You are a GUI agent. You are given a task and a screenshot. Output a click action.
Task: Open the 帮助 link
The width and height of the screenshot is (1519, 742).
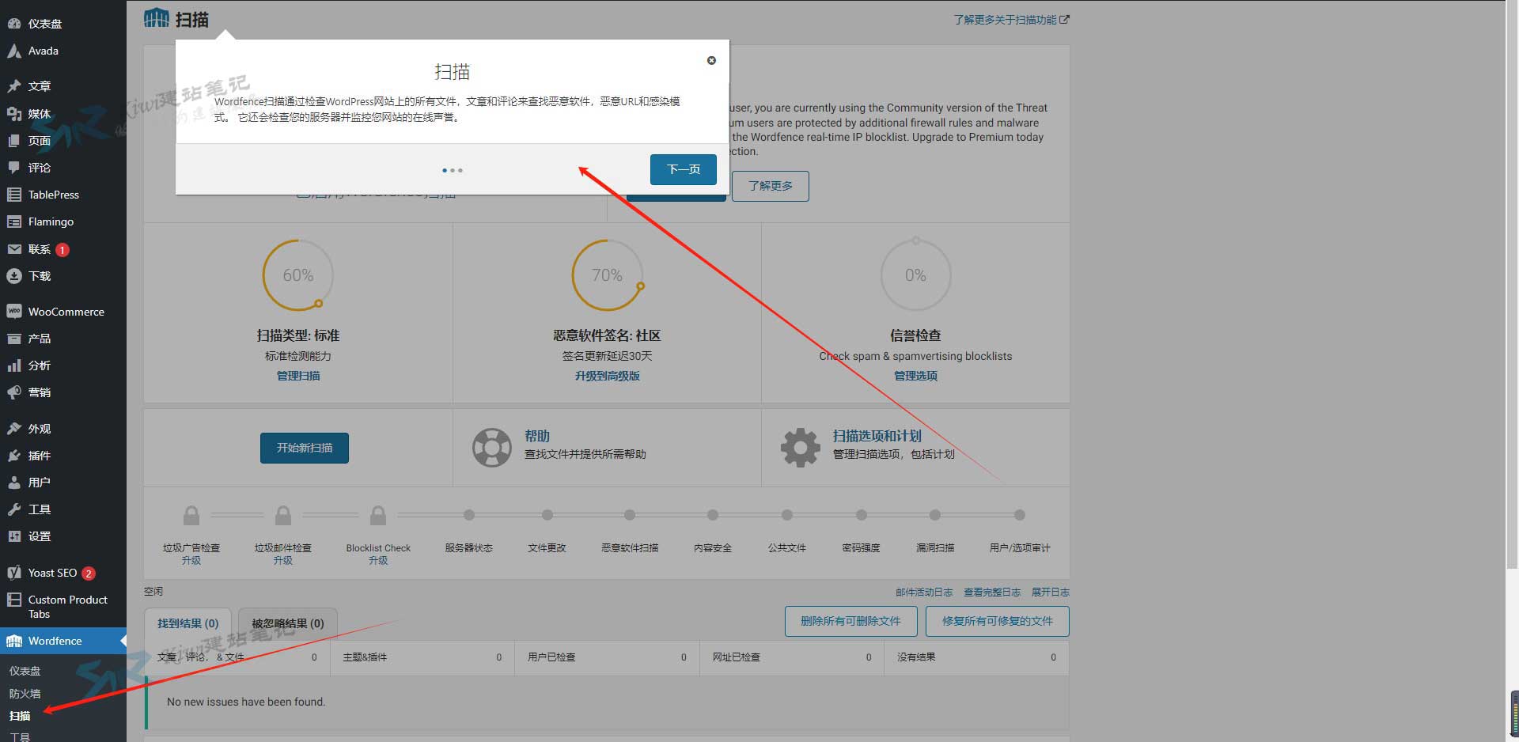(x=537, y=436)
